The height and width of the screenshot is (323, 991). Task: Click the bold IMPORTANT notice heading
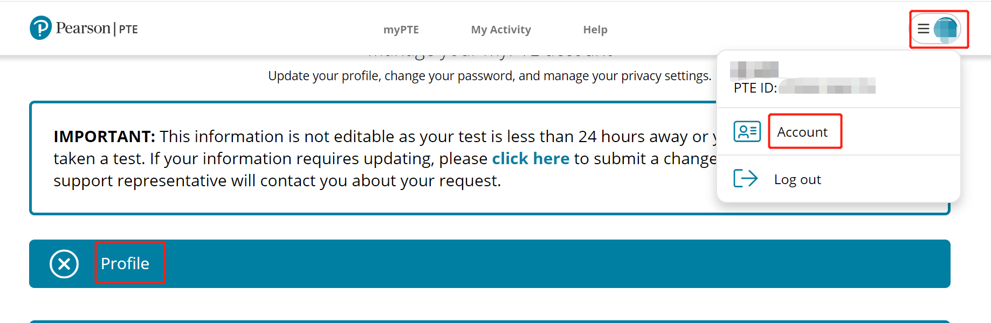tap(104, 137)
